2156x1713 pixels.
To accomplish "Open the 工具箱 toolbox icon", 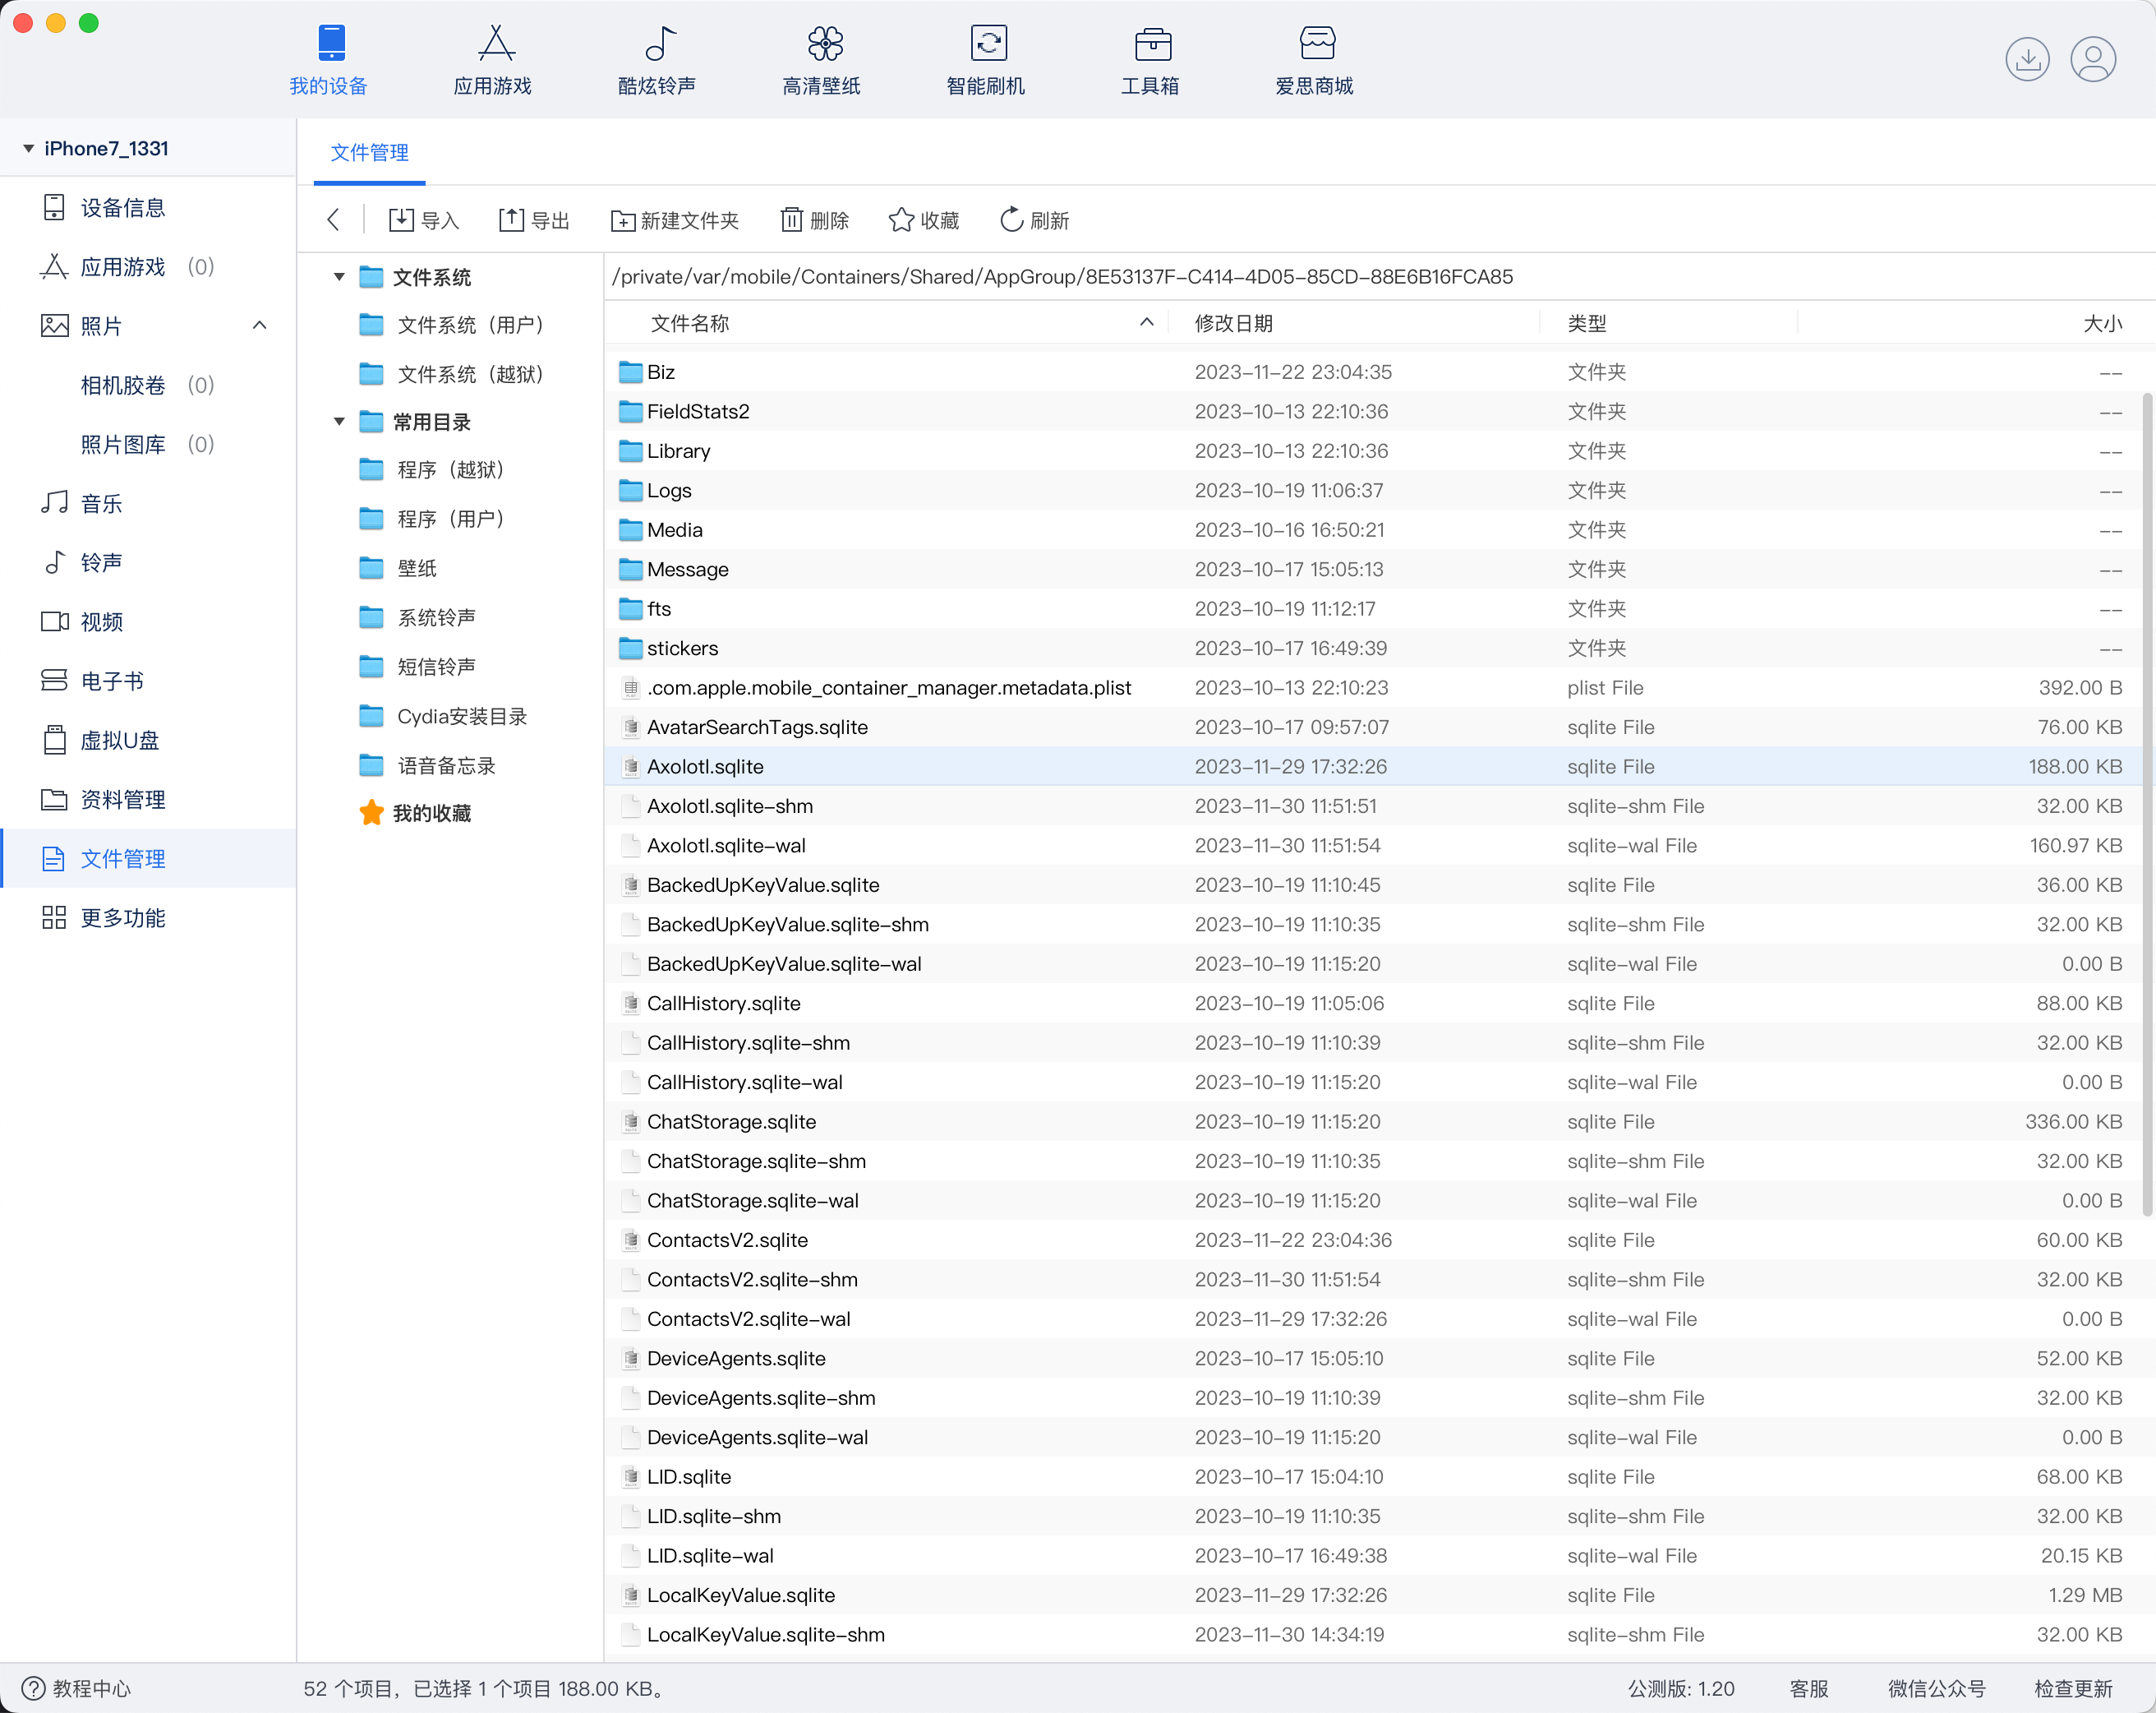I will 1151,44.
